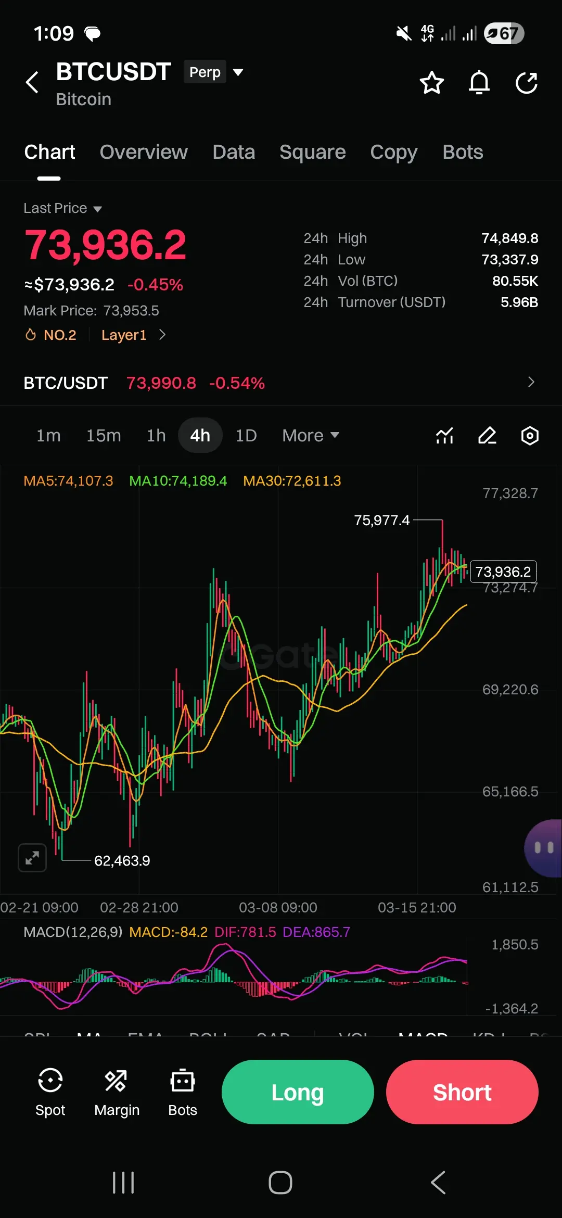Open the Last Price selector dropdown
Screen dimensions: 562x1218
62,208
